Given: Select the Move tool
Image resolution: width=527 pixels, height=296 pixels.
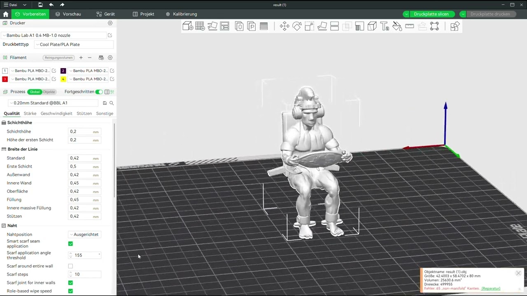Looking at the screenshot, I should coord(284,26).
